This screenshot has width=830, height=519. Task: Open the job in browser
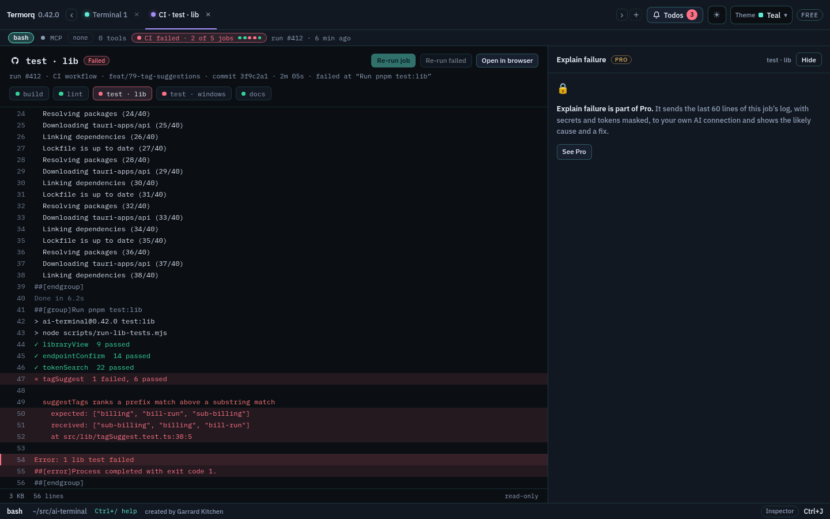tap(507, 61)
